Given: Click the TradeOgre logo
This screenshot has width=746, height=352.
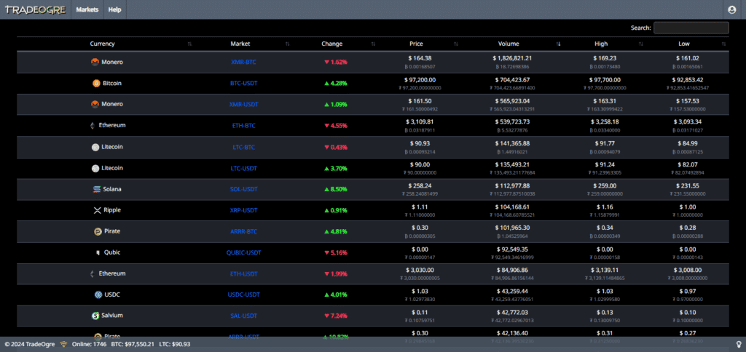Looking at the screenshot, I should point(35,9).
